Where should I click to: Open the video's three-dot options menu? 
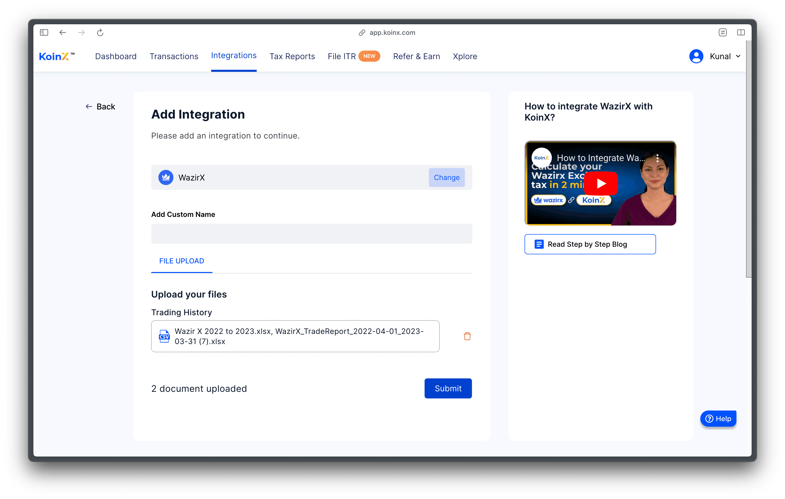[658, 158]
